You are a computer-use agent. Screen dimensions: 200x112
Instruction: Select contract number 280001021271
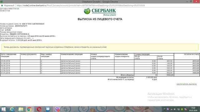pyautogui.click(x=21, y=26)
